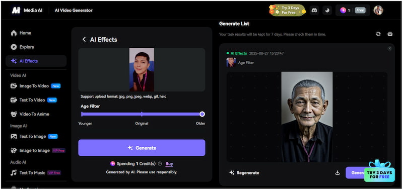The image size is (403, 190).
Task: Click the uploaded photo thumbnail
Action: coord(142,70)
